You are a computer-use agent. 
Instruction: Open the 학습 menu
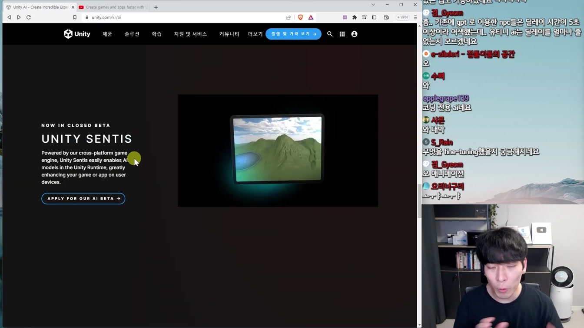(x=156, y=34)
